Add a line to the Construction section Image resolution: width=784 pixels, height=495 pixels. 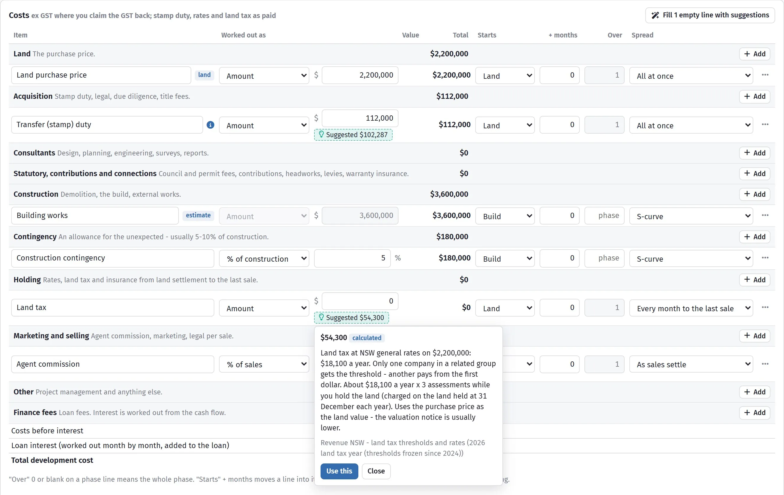[754, 194]
